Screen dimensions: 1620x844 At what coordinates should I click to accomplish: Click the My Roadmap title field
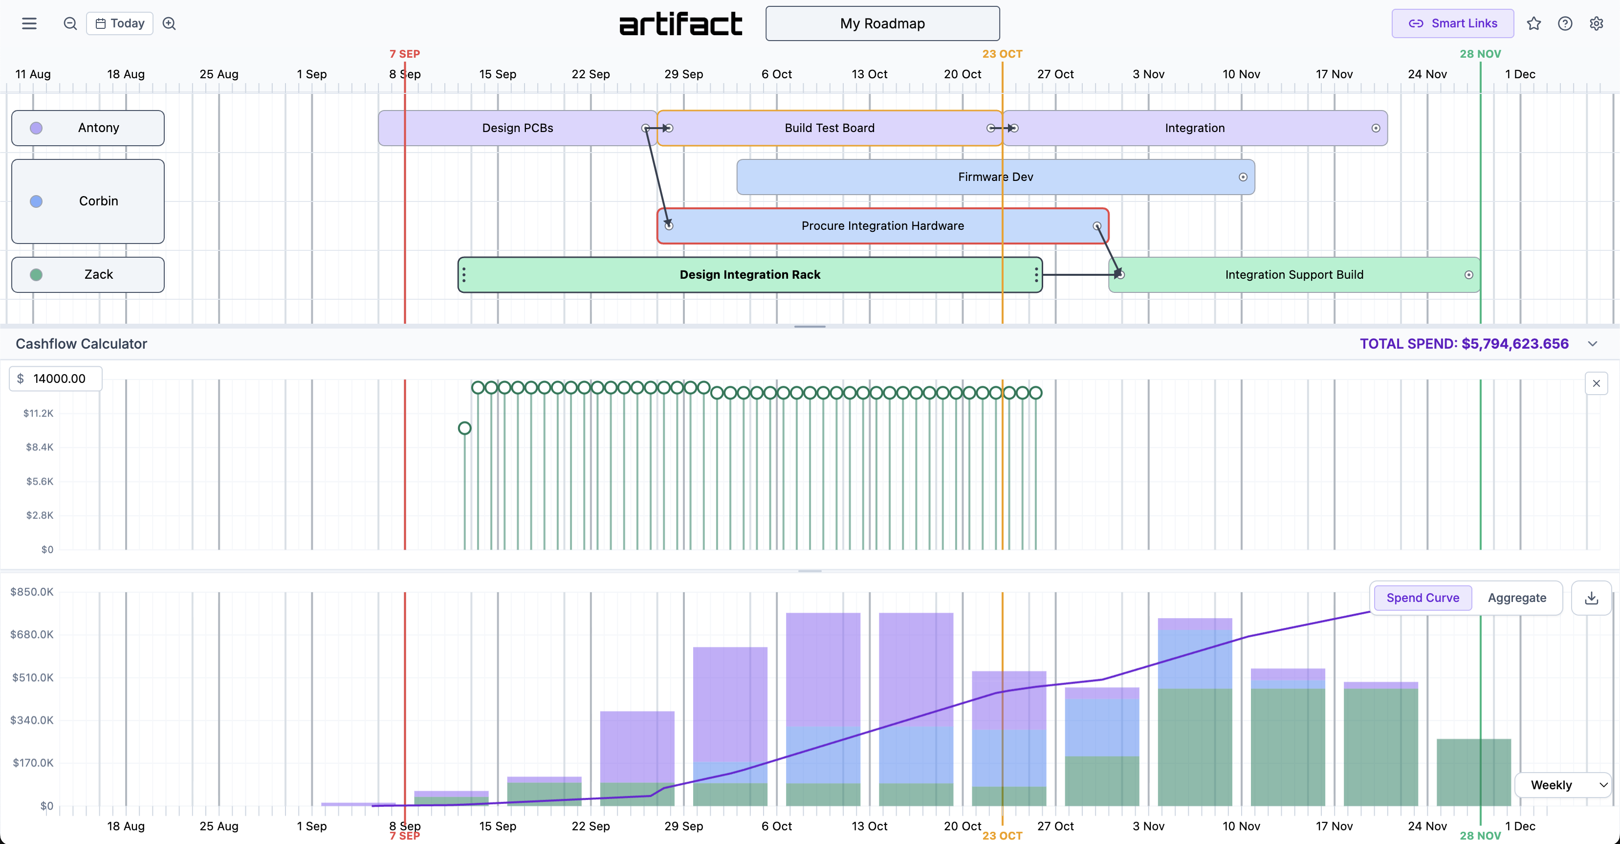pyautogui.click(x=882, y=23)
